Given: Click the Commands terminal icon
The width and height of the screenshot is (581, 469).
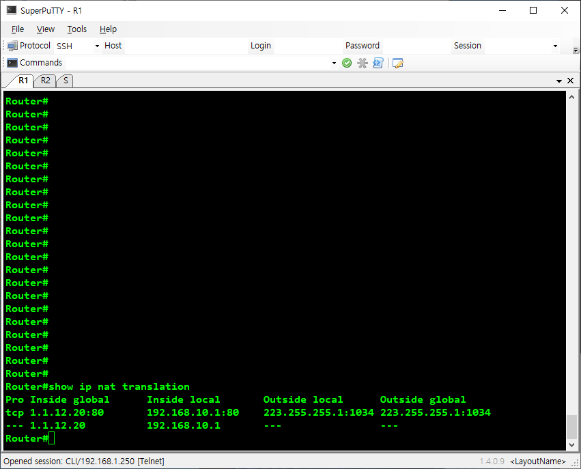Looking at the screenshot, I should (x=12, y=63).
